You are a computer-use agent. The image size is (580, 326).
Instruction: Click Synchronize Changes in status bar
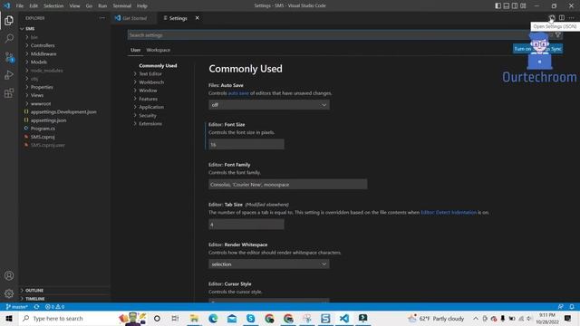pos(36,307)
